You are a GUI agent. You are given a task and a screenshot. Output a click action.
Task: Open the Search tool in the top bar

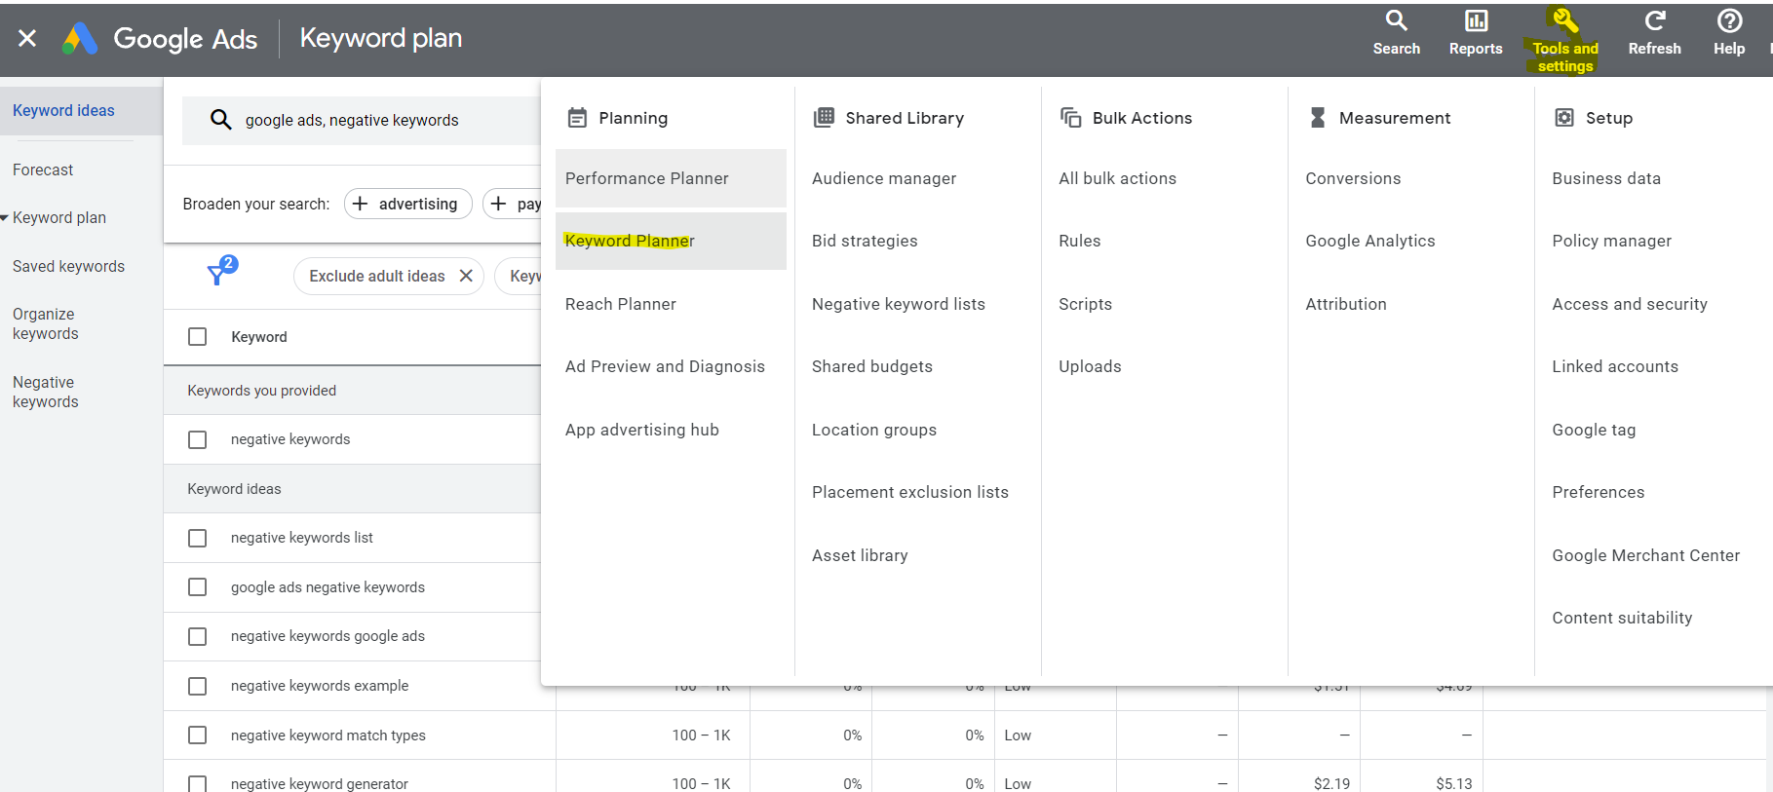(x=1396, y=33)
